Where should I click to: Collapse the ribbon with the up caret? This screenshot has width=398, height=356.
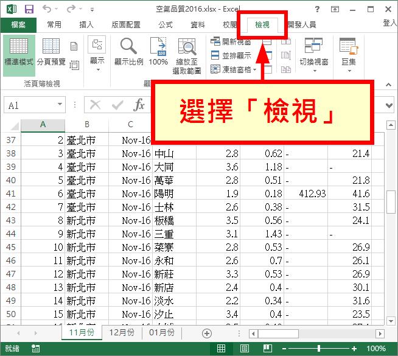pos(388,85)
